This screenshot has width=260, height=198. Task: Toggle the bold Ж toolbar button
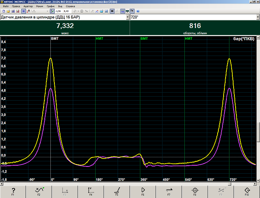coord(112,11)
